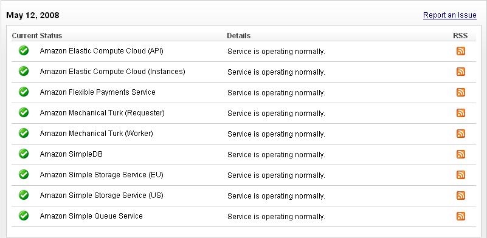Open RSS feed for Elastic Compute Cloud (API)
This screenshot has height=238, width=487.
click(461, 51)
